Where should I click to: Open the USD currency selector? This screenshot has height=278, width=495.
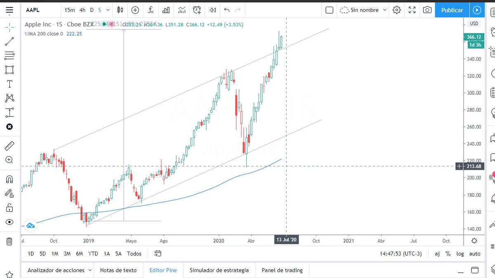coord(474,23)
